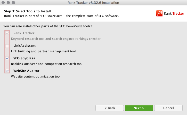Screen dimensions: 187x115
Task: Click the SEO SpyGlass label text
Action: pyautogui.click(x=24, y=58)
